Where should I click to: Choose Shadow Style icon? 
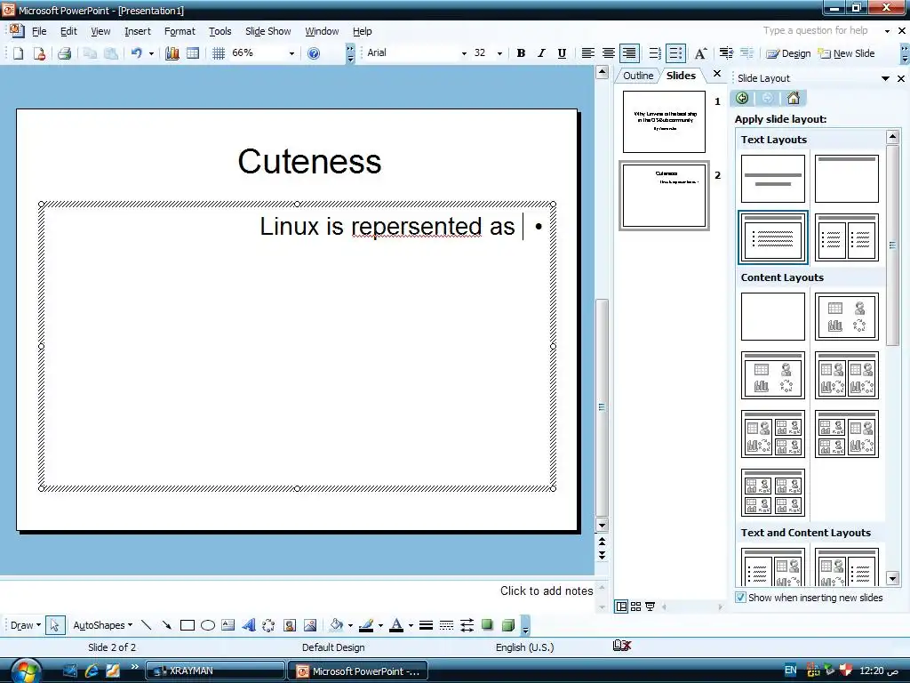coord(487,625)
